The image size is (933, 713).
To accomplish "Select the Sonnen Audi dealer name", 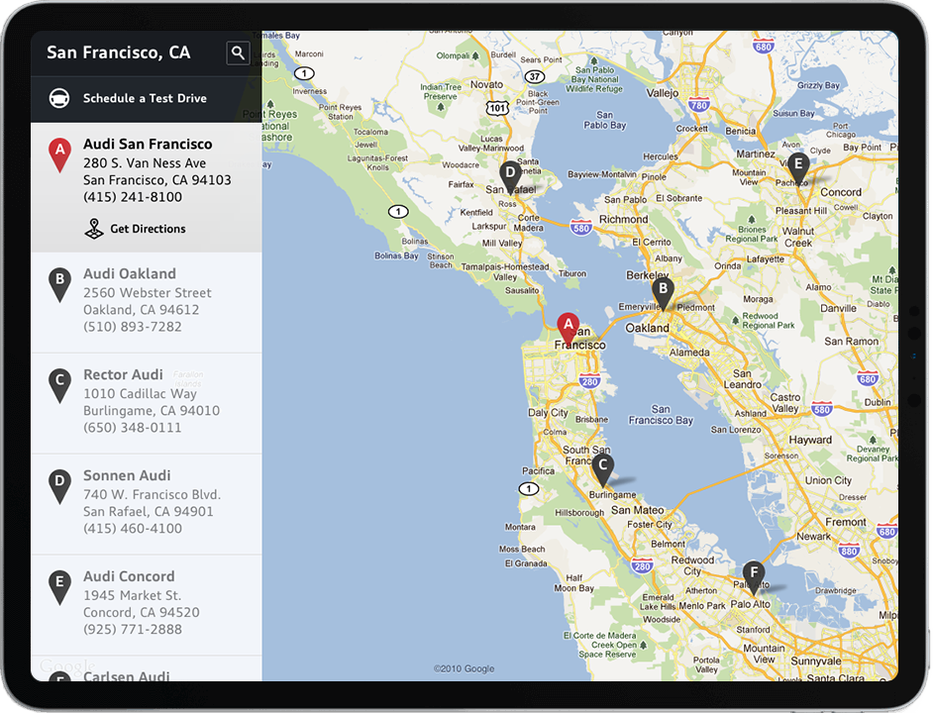I will tap(127, 475).
